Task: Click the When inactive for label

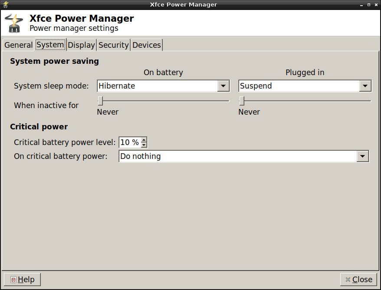Action: 46,105
